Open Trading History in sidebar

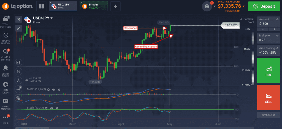click(x=6, y=39)
